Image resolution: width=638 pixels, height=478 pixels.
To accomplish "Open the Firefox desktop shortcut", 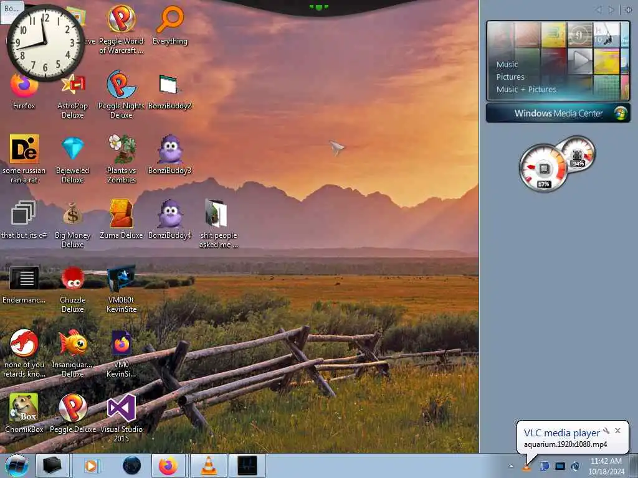I will tap(24, 91).
